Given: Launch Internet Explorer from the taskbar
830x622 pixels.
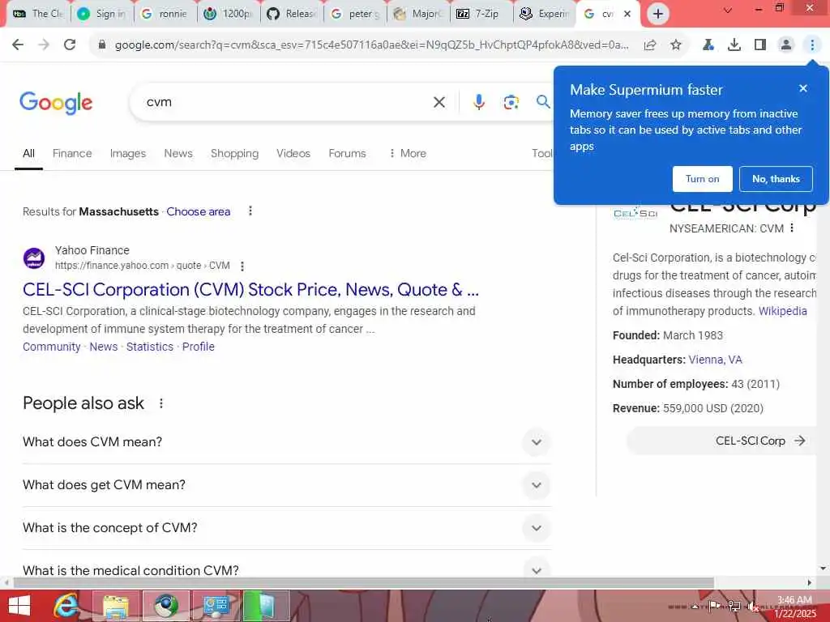Looking at the screenshot, I should [x=66, y=606].
